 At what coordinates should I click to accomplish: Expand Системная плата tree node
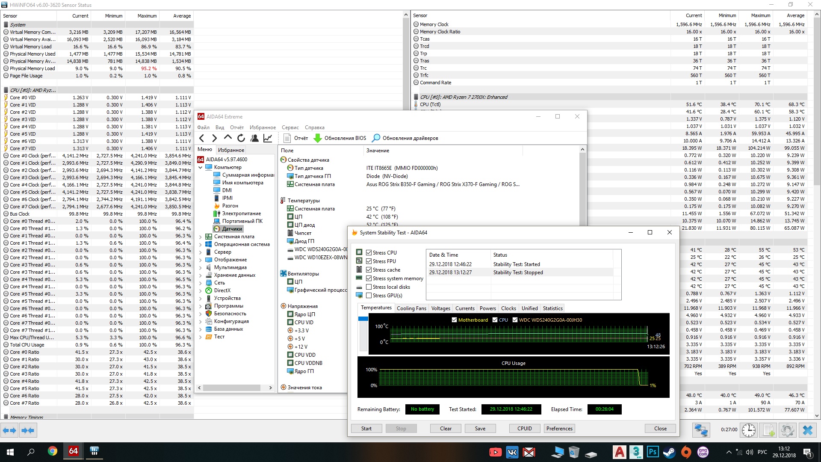201,237
